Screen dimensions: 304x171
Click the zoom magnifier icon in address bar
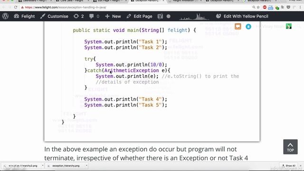(x=254, y=8)
